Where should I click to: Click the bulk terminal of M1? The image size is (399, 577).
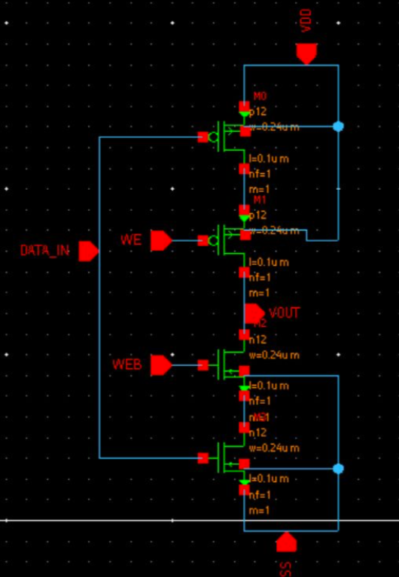click(245, 235)
